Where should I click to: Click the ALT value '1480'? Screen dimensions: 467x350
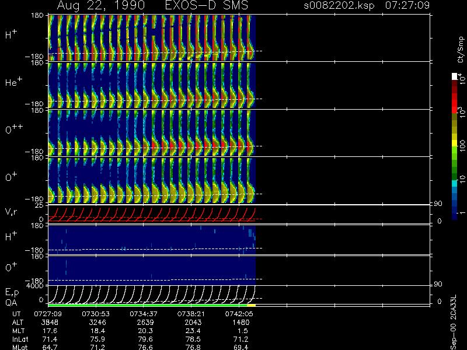241,323
